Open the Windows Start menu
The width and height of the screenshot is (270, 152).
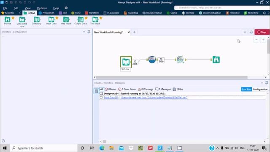point(5,148)
